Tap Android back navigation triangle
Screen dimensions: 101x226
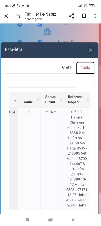click(73, 220)
